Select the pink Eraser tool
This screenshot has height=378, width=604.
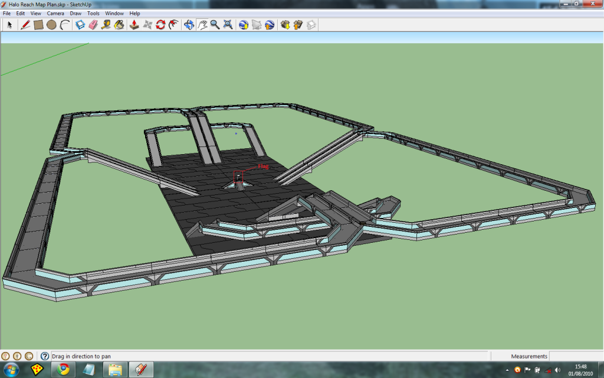pos(93,25)
